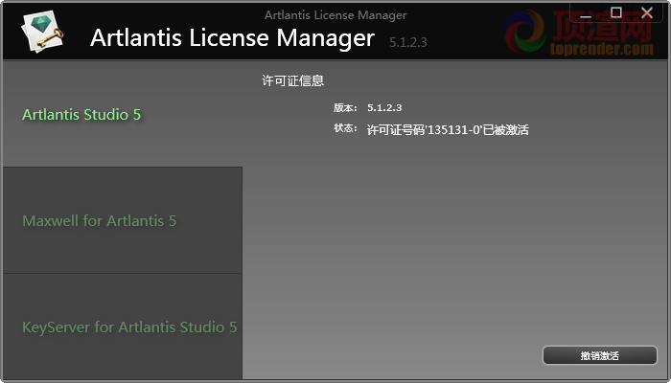Click the license status text '135131-0'已被激活
This screenshot has width=671, height=383.
tap(448, 129)
